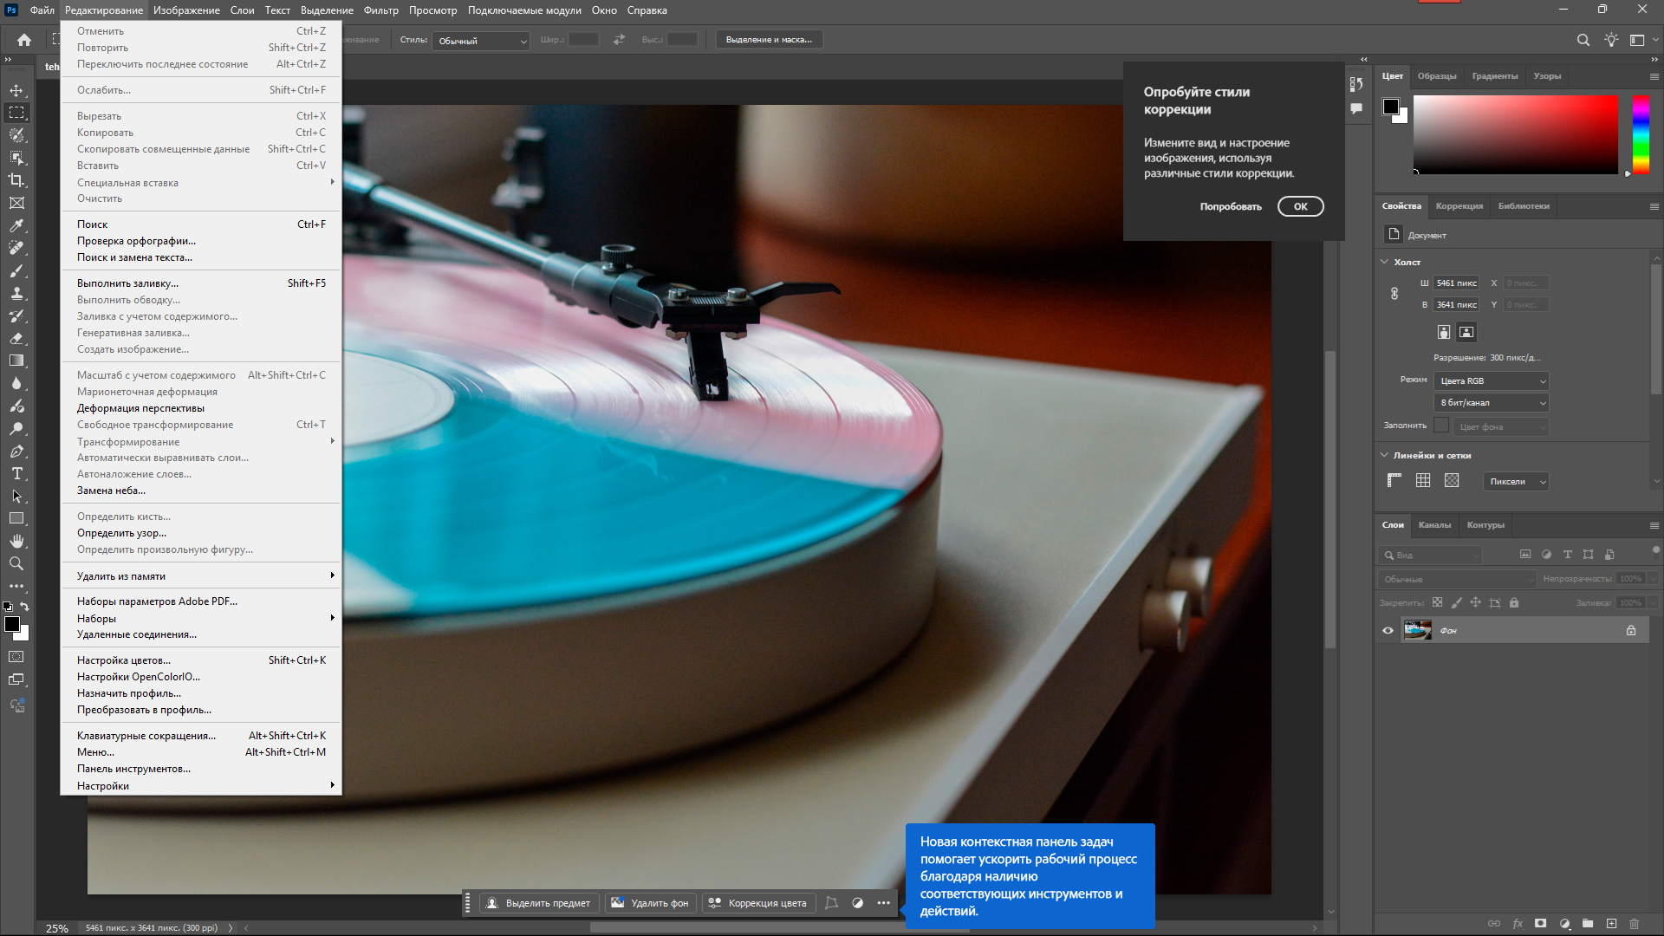Select the Zoom tool

[x=16, y=563]
